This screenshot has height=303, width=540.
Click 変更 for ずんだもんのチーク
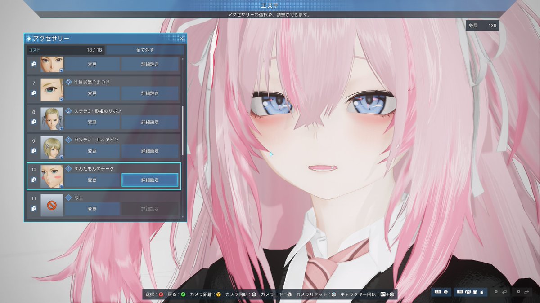[x=92, y=180]
